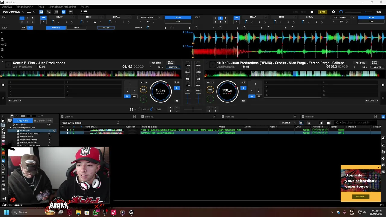Set deck 2 as MASTER
This screenshot has width=386, height=217.
(x=377, y=67)
